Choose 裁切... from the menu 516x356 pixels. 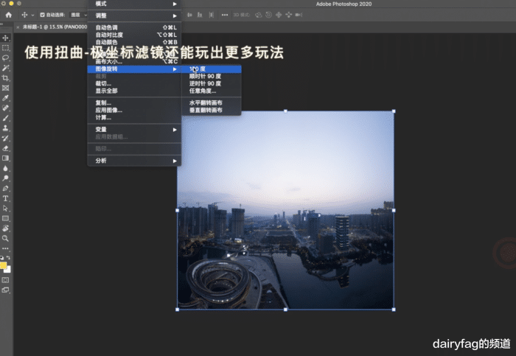pos(134,83)
